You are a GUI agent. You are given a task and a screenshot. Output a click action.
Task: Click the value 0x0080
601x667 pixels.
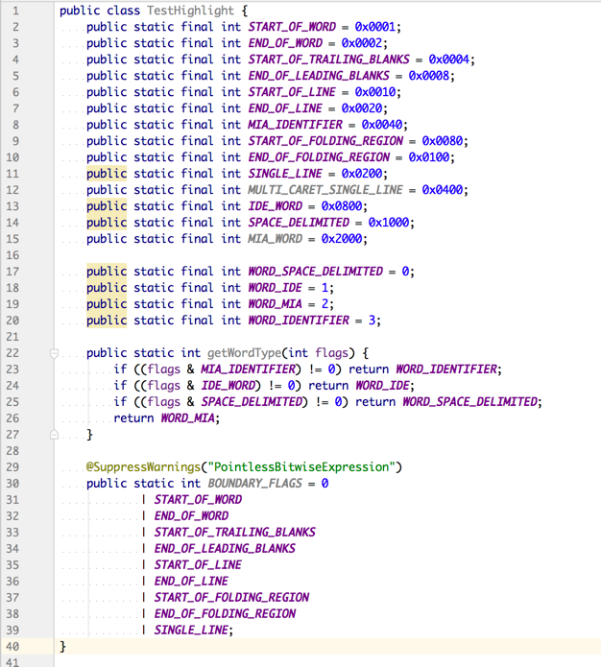pos(443,141)
